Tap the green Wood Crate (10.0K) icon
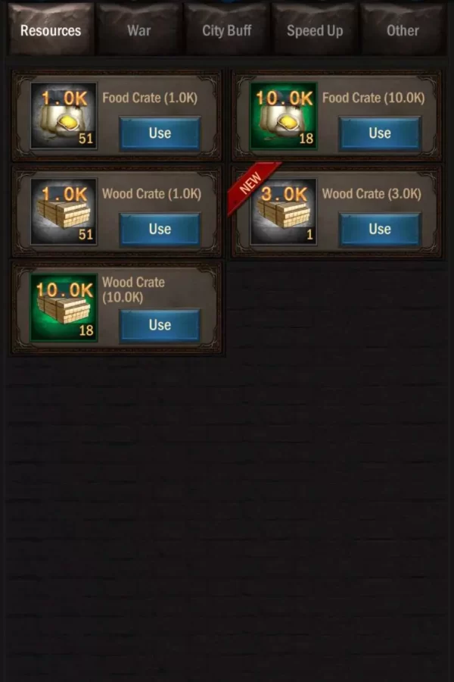454x682 pixels. click(x=64, y=308)
